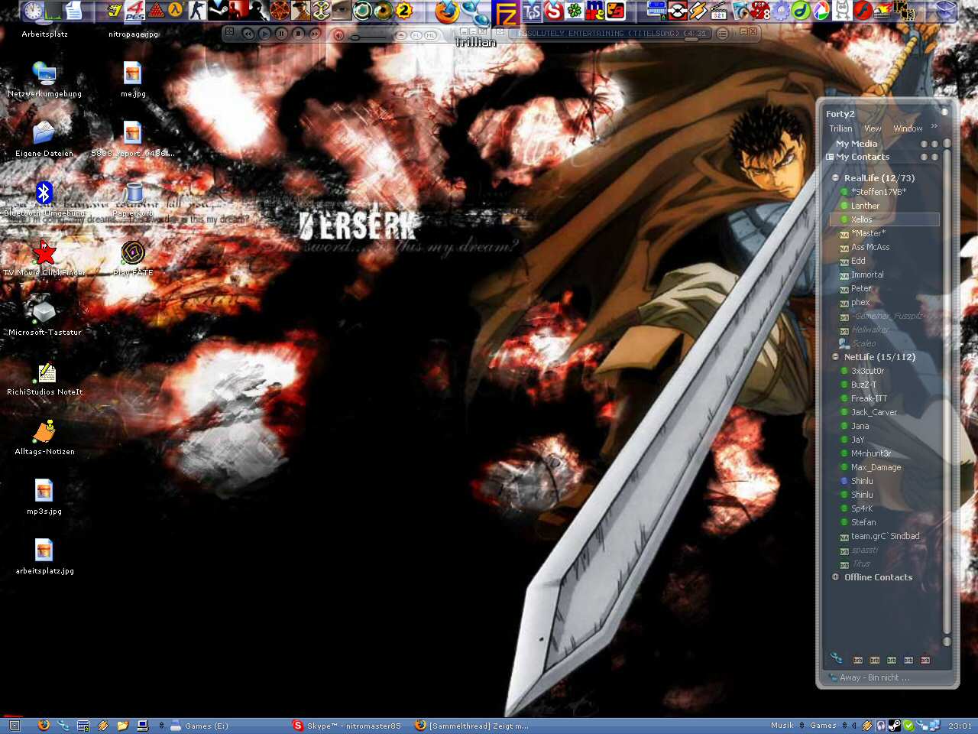Viewport: 978px width, 734px height.
Task: Open the View menu in Trillian
Action: tap(873, 128)
